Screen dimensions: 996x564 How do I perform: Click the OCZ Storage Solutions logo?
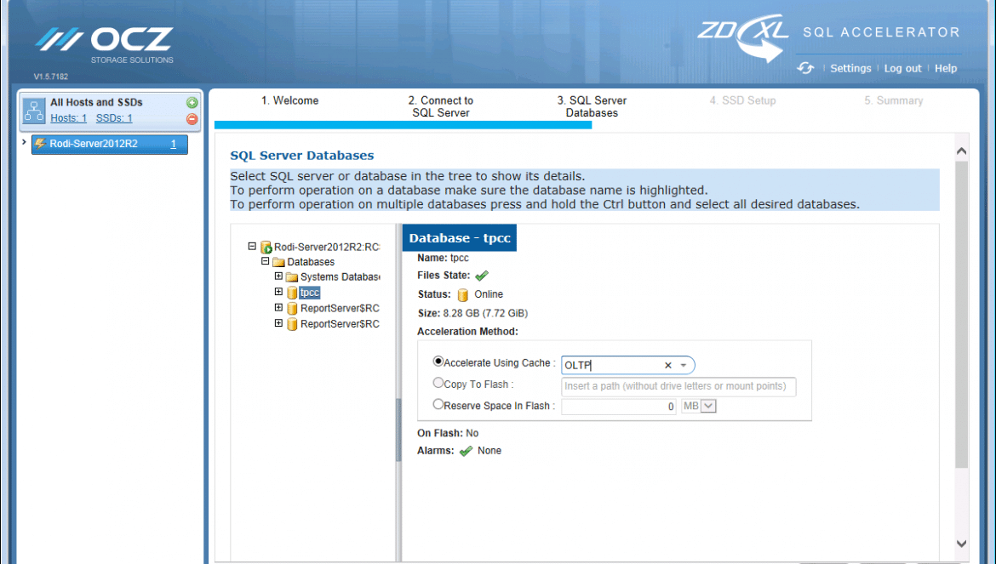click(105, 45)
